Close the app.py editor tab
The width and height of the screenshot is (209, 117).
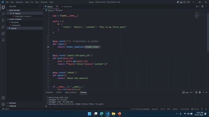(x=57, y=6)
